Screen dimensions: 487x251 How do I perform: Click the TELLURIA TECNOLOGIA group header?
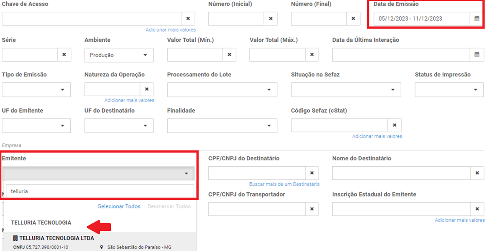(x=41, y=223)
